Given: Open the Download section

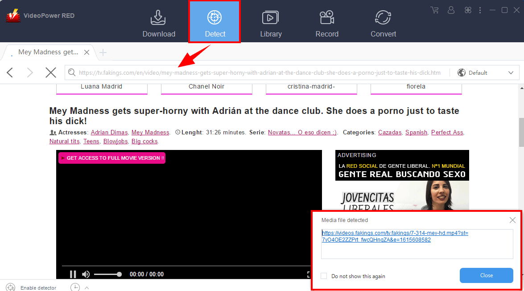Looking at the screenshot, I should pos(159,24).
